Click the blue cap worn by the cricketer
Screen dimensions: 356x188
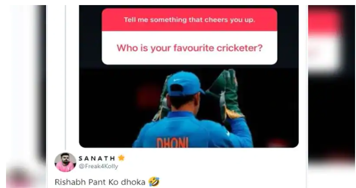pyautogui.click(x=185, y=83)
